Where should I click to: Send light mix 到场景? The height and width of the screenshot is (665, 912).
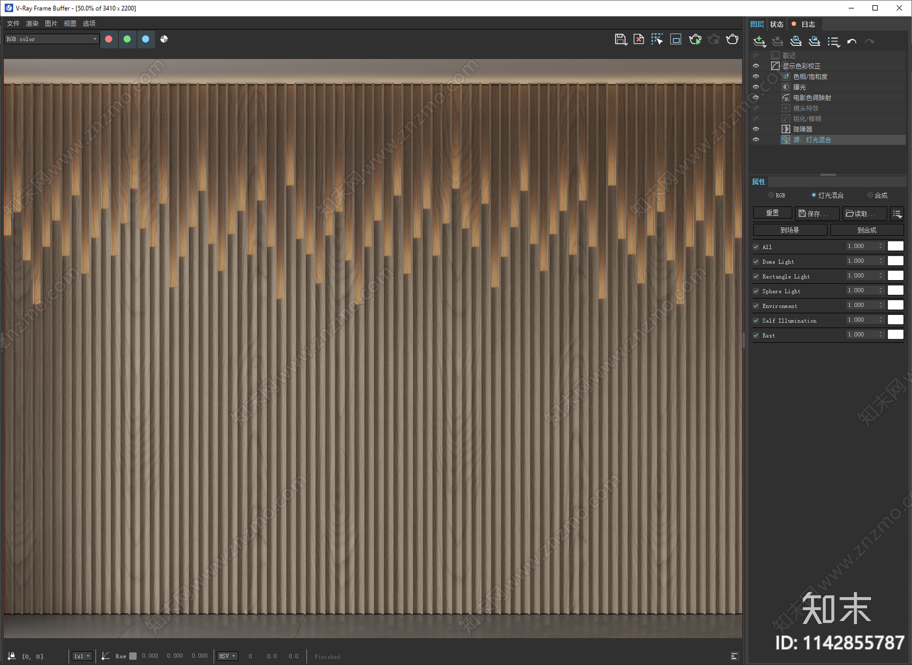(790, 230)
